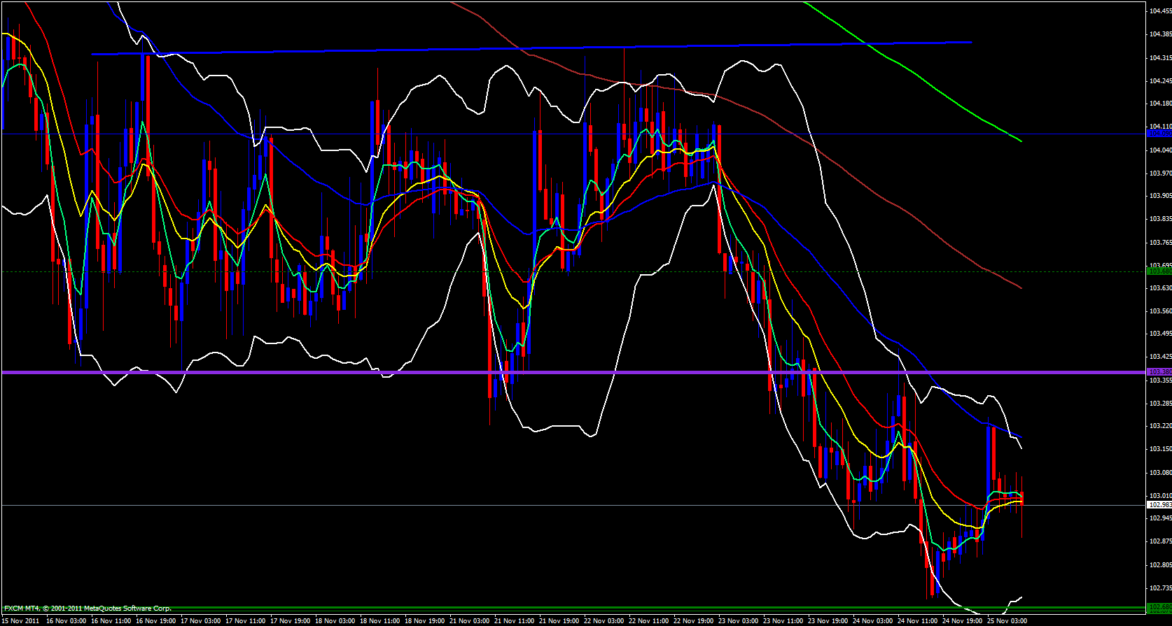Image resolution: width=1172 pixels, height=626 pixels.
Task: Click the green 103.680 price label
Action: pyautogui.click(x=1159, y=271)
